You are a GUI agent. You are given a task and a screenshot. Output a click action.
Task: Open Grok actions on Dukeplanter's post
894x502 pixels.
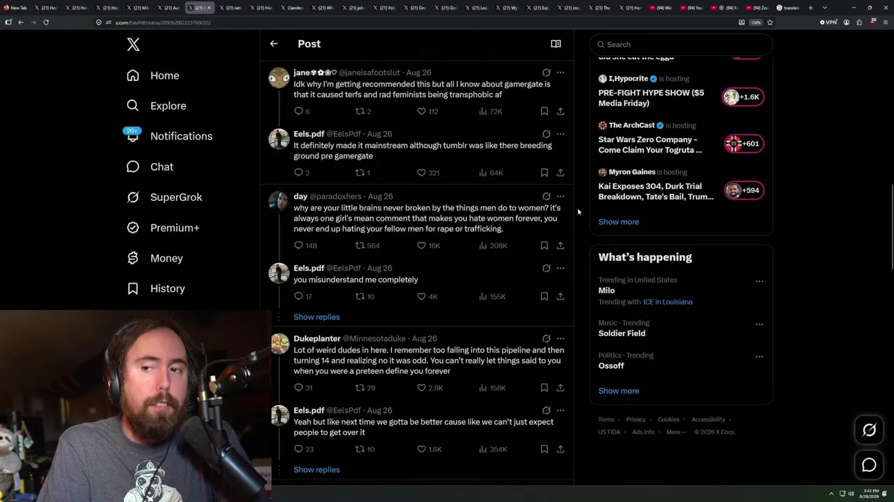click(546, 339)
